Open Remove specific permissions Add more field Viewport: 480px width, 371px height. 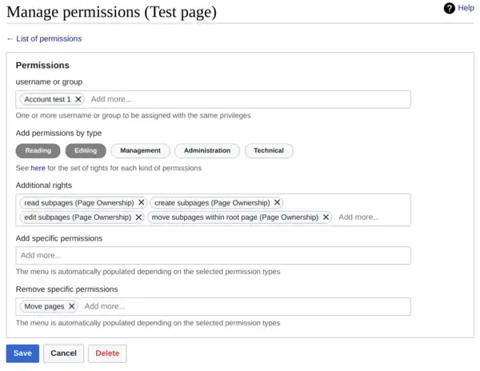[240, 306]
